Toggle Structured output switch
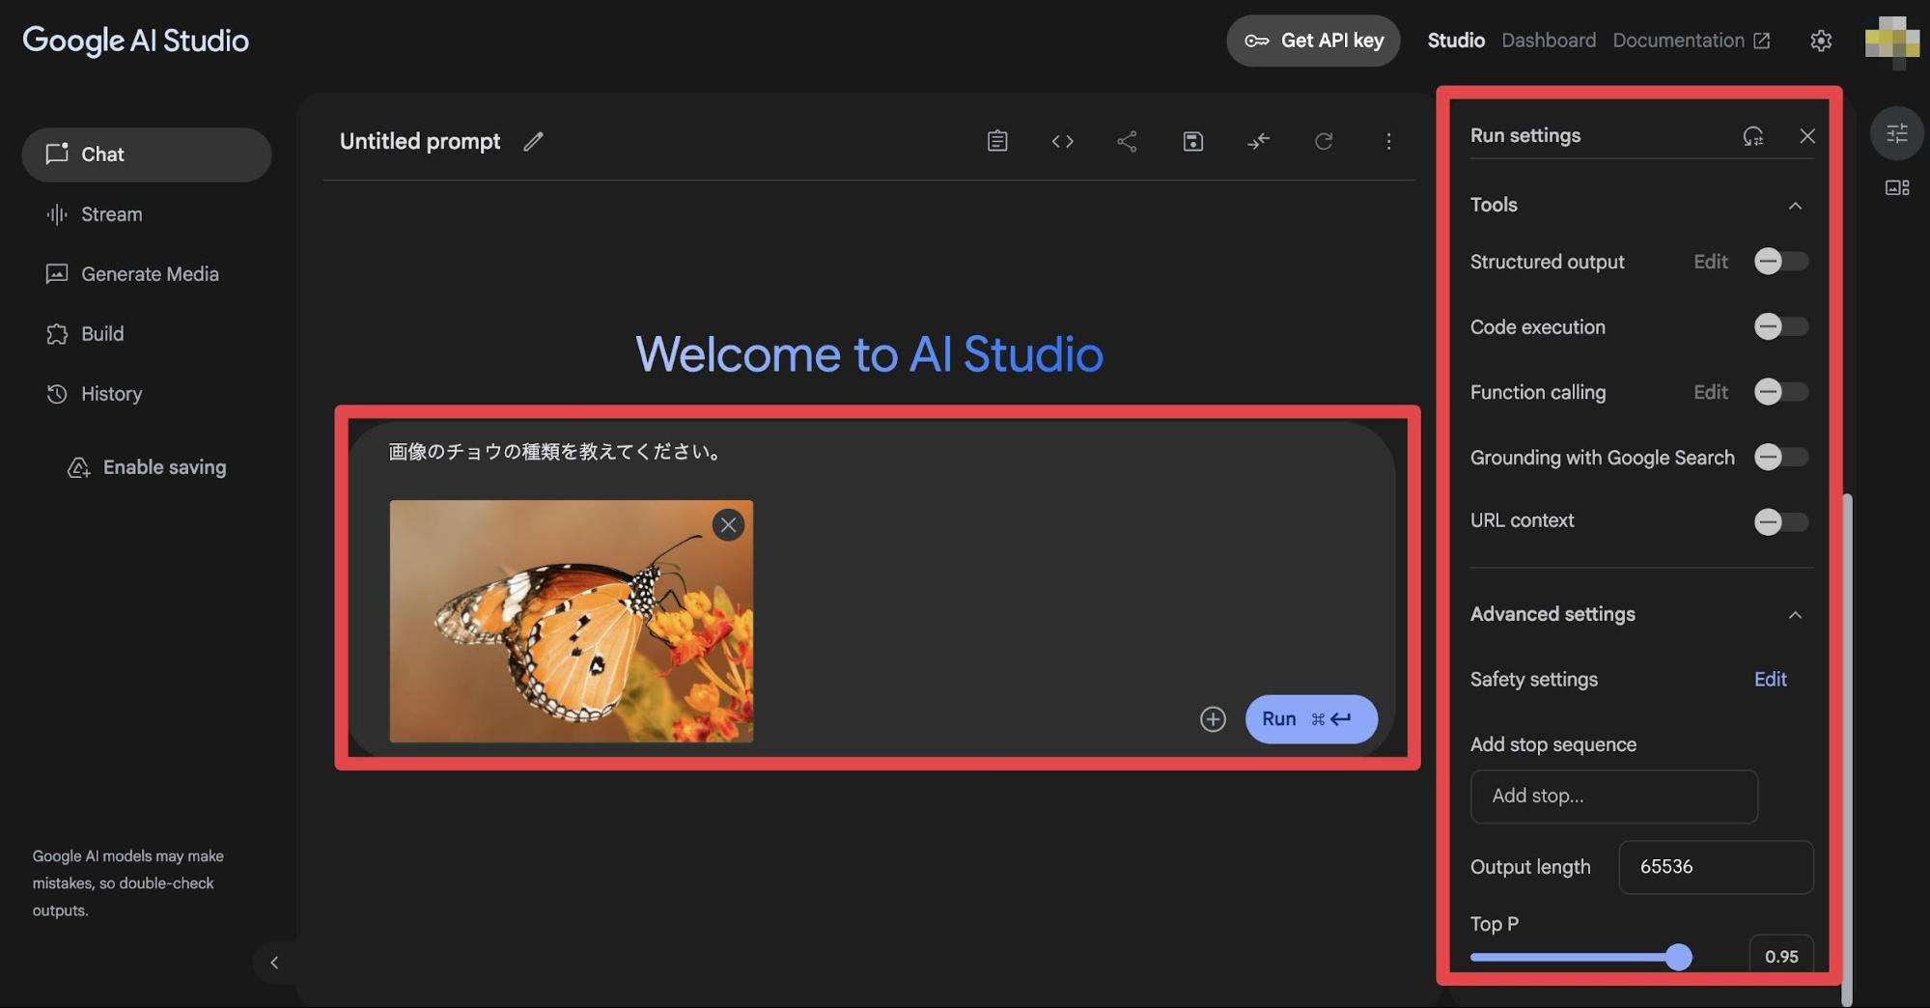 pyautogui.click(x=1780, y=262)
